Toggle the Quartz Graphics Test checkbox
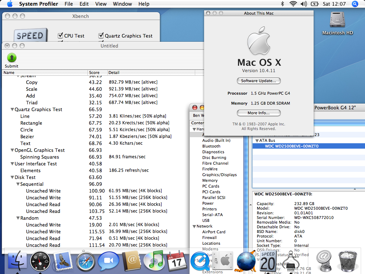The image size is (365, 274). pyautogui.click(x=101, y=36)
